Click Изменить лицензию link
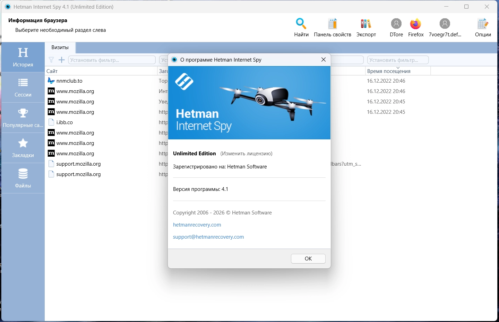Viewport: 499px width, 322px height. (246, 154)
